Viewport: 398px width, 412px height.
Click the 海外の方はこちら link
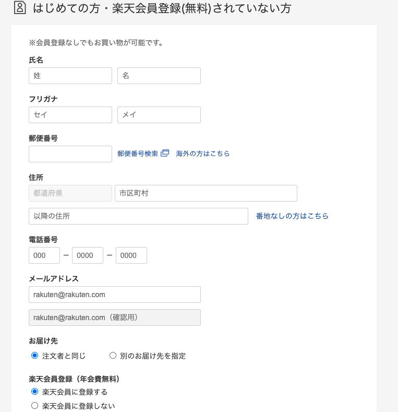[x=203, y=154]
